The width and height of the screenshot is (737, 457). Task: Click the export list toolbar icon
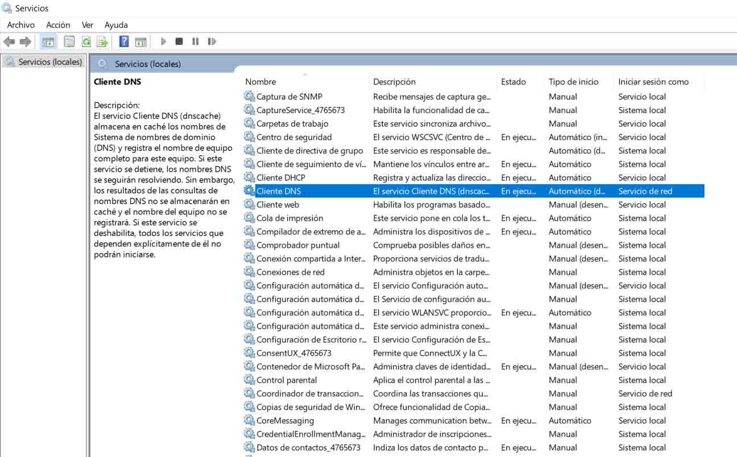[x=102, y=41]
